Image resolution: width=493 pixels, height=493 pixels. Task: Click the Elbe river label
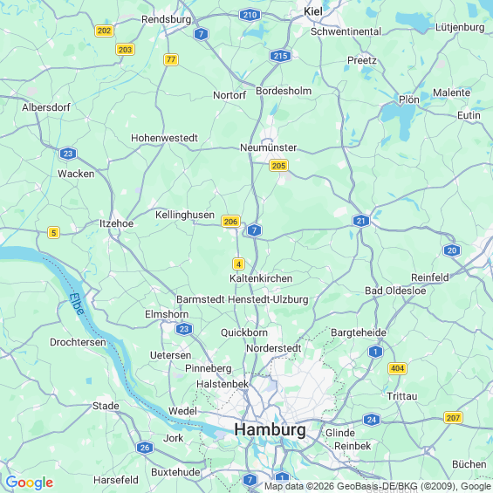click(x=77, y=304)
